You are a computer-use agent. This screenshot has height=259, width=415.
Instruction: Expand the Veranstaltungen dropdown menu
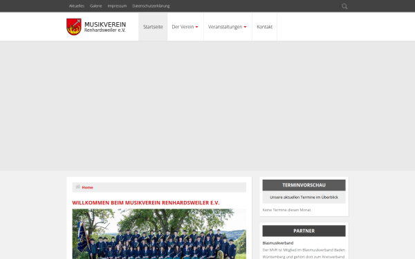[x=228, y=27]
